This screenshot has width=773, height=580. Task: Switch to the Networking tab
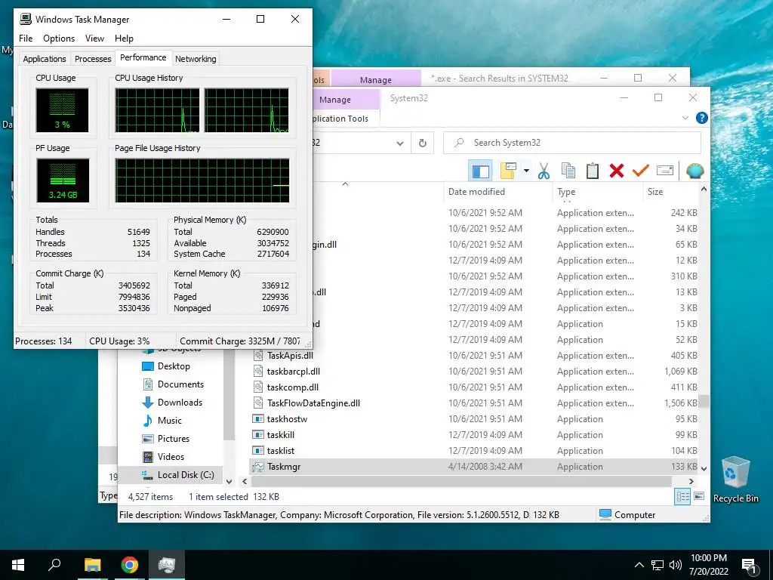[196, 59]
